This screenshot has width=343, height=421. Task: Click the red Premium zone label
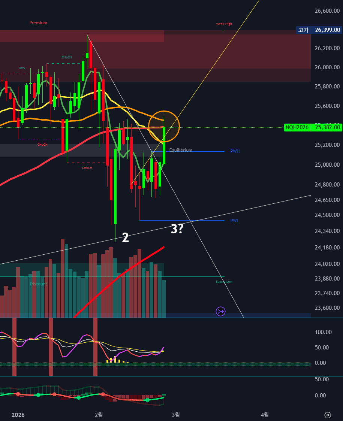38,23
